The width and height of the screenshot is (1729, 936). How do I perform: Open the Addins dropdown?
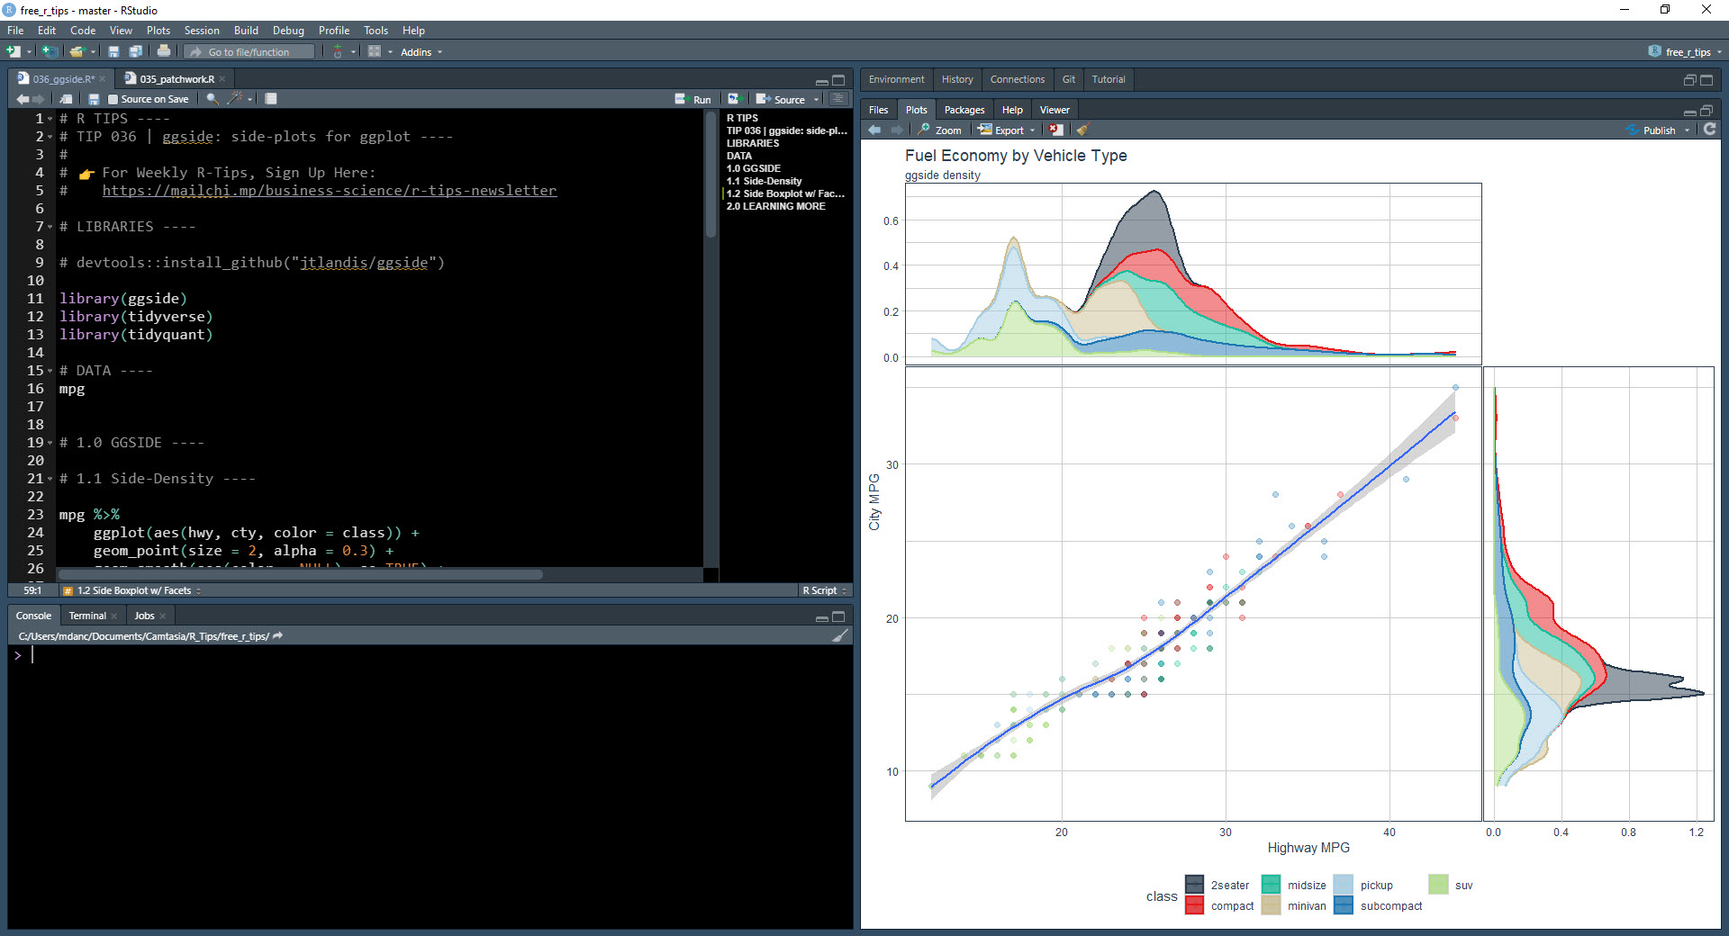[421, 51]
